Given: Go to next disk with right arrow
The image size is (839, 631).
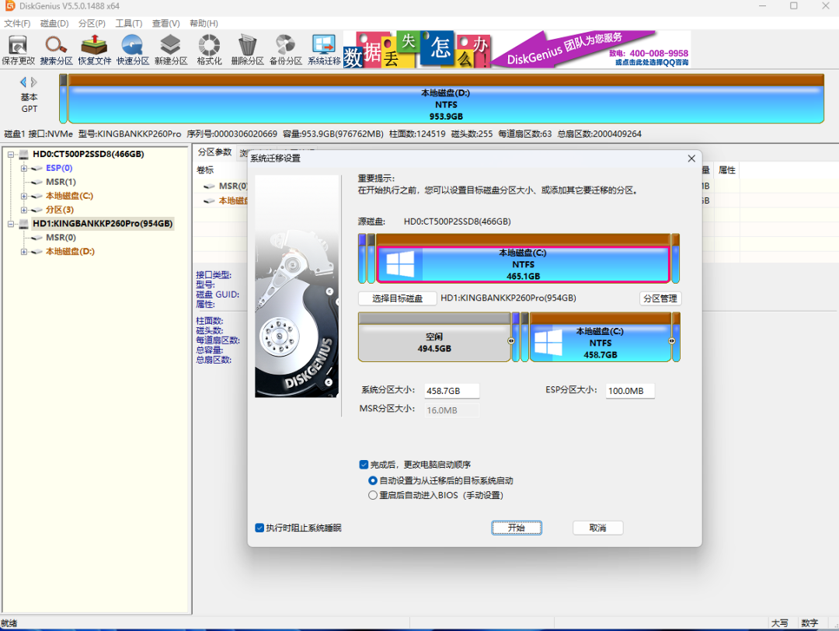Looking at the screenshot, I should [33, 82].
